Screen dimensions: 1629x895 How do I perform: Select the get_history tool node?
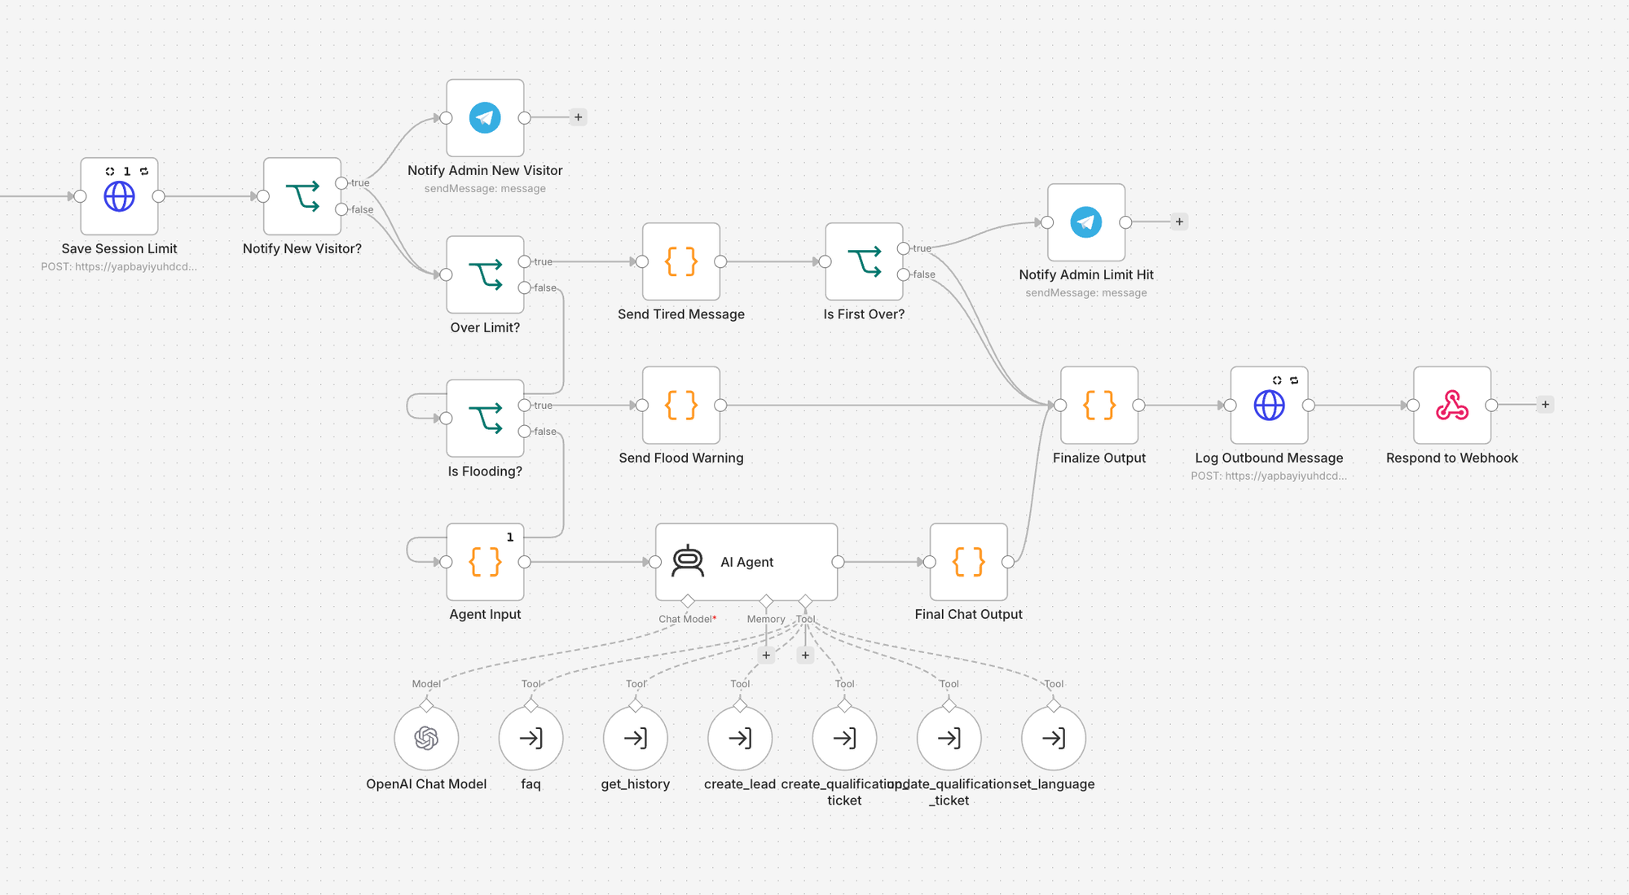pos(636,738)
